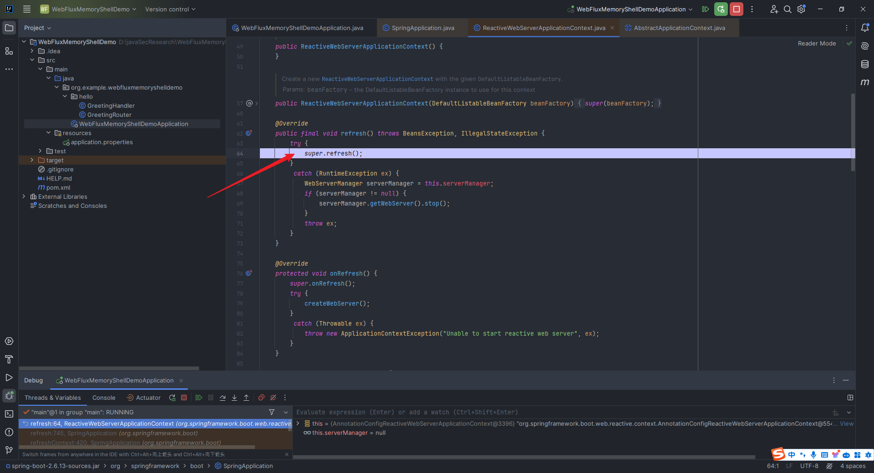874x473 pixels.
Task: Open View Breakpoints dialog
Action: click(x=261, y=398)
